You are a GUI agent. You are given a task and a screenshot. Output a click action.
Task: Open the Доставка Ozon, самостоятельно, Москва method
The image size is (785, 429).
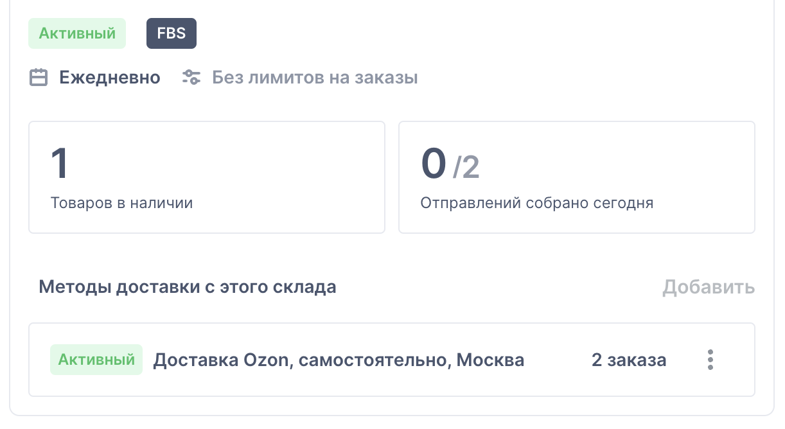tap(339, 360)
